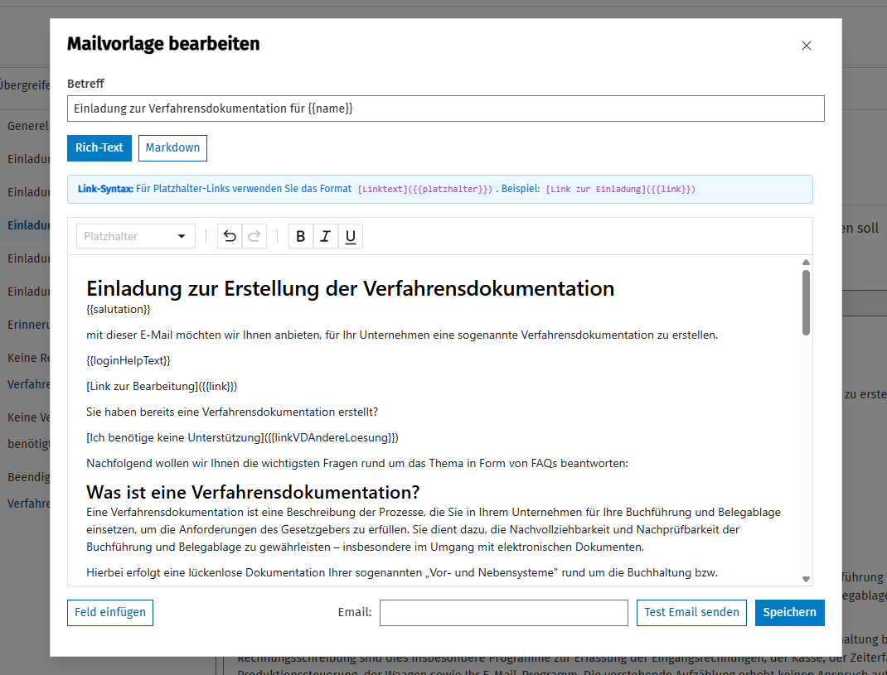The width and height of the screenshot is (887, 675).
Task: Click the editor scrollbar up arrow
Action: tap(806, 263)
